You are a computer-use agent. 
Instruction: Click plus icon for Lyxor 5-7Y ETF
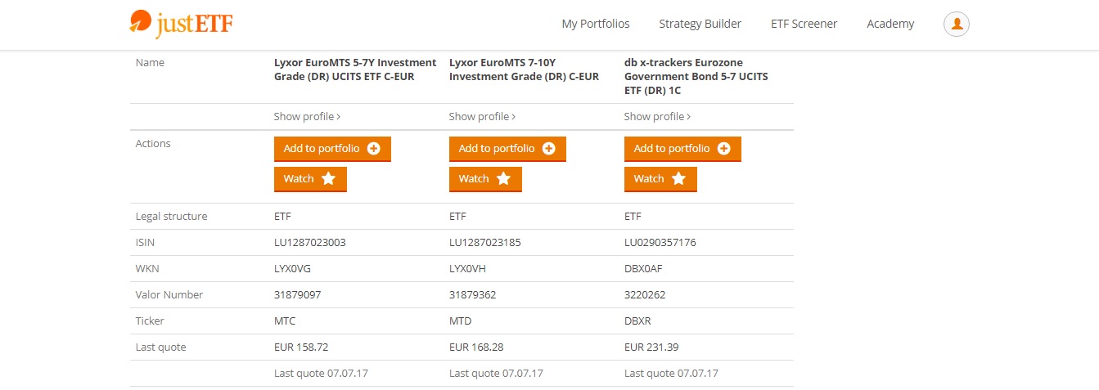[374, 149]
